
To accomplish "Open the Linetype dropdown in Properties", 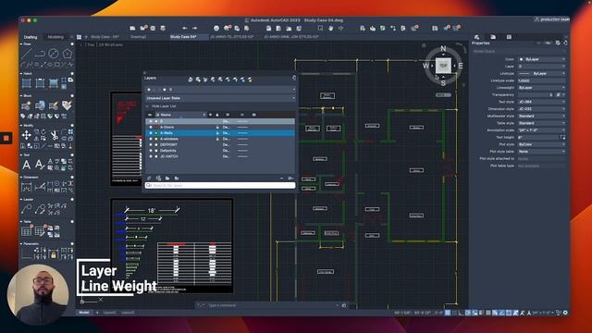I will coord(541,74).
